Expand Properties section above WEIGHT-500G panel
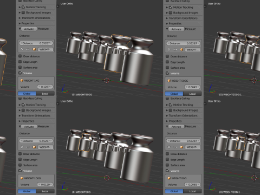Viewport: 260px width, 195px height. click(x=167, y=24)
